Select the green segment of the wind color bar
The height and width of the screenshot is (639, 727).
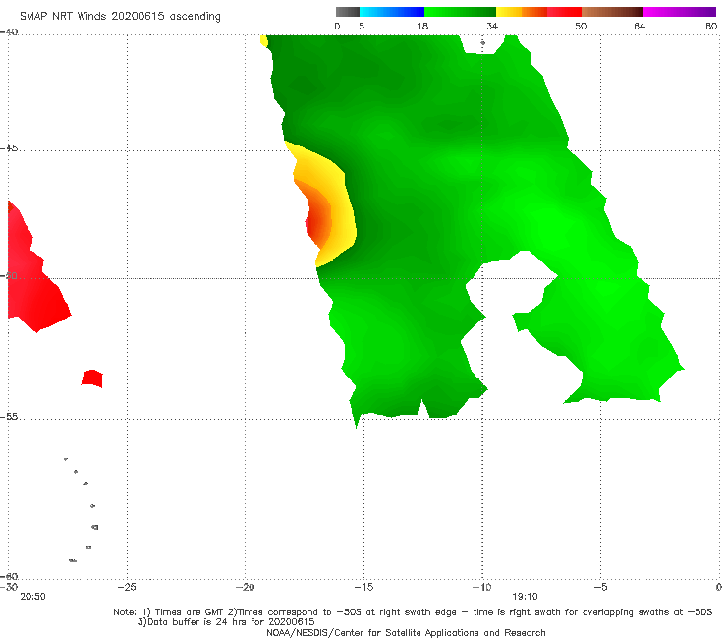click(x=460, y=12)
